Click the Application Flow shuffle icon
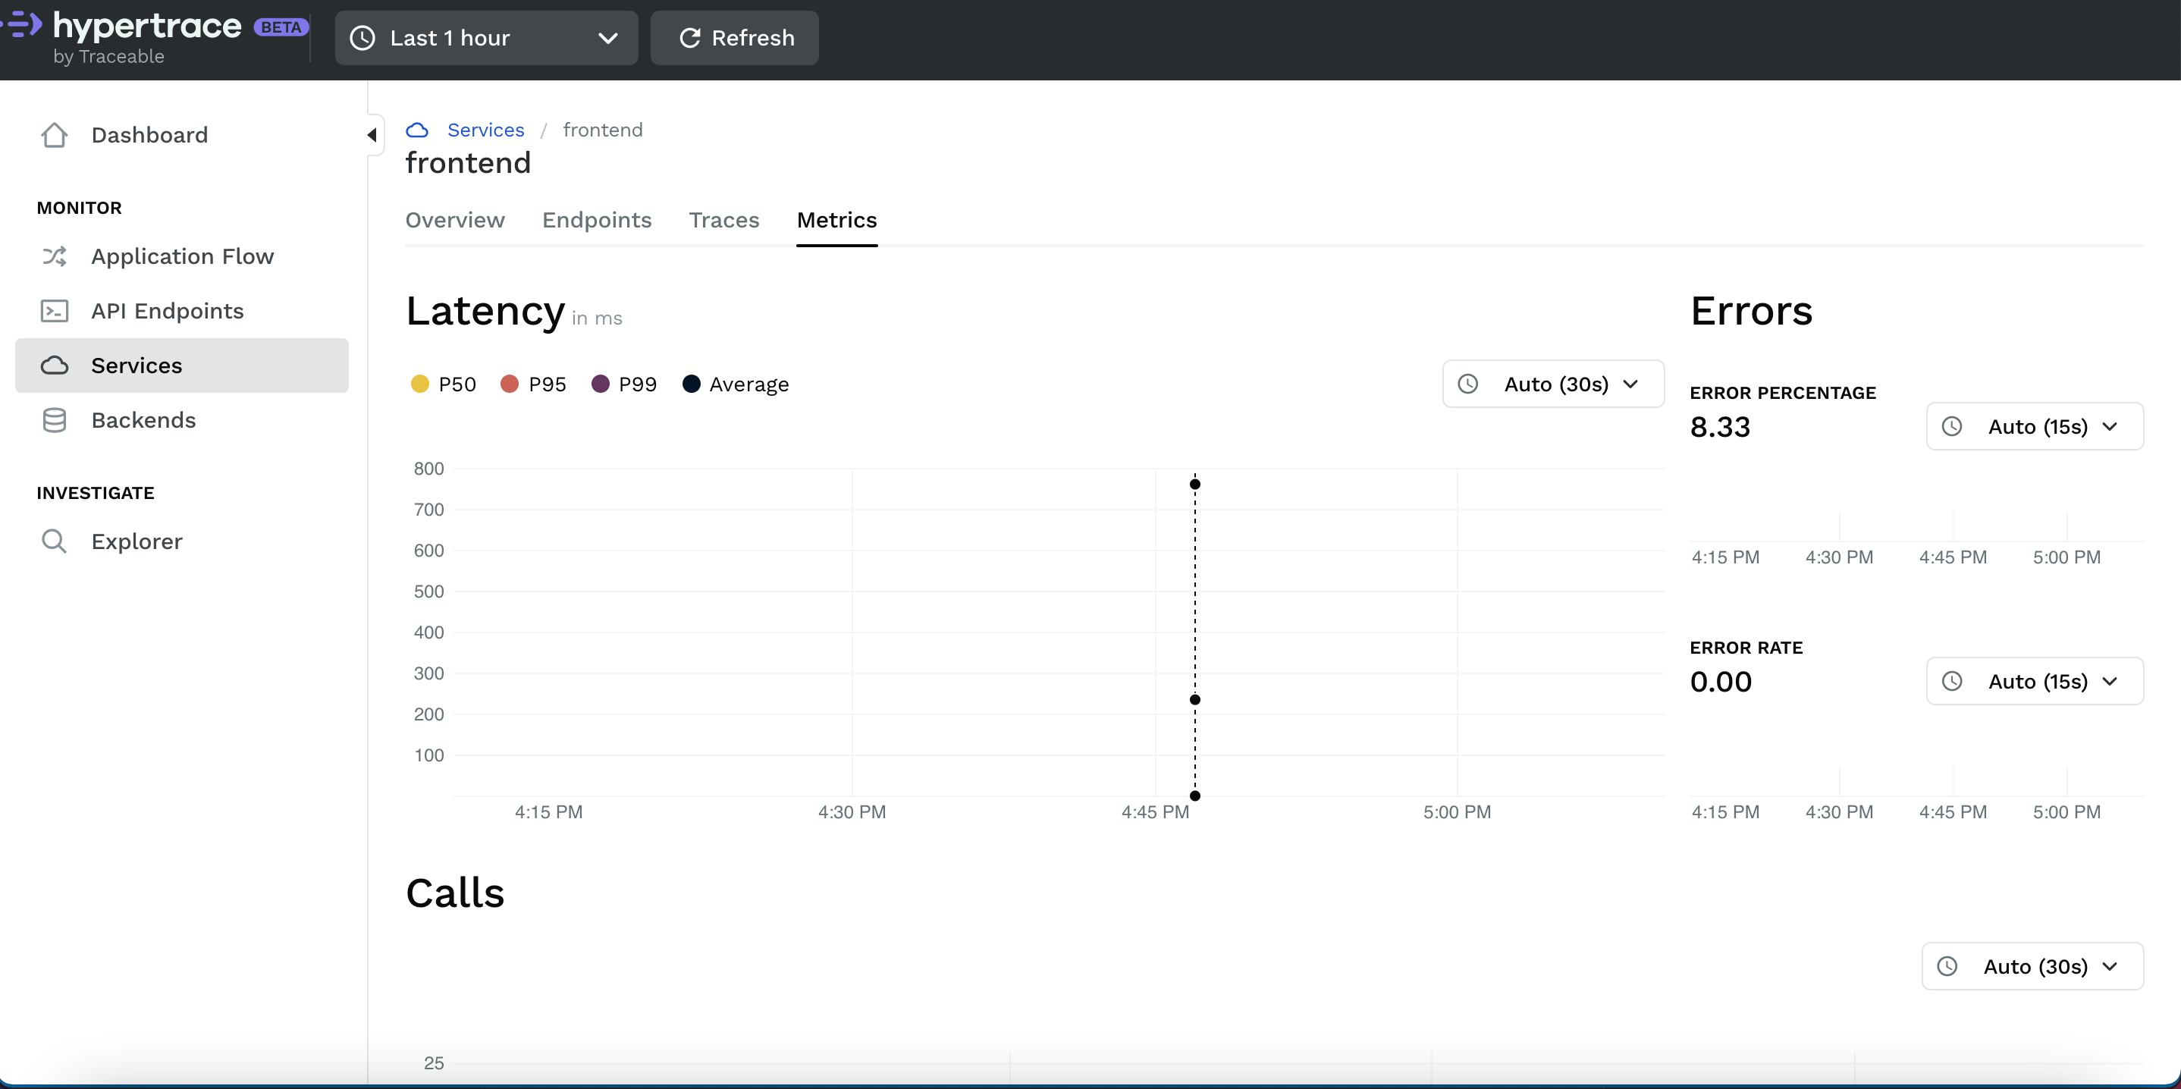 pyautogui.click(x=54, y=256)
